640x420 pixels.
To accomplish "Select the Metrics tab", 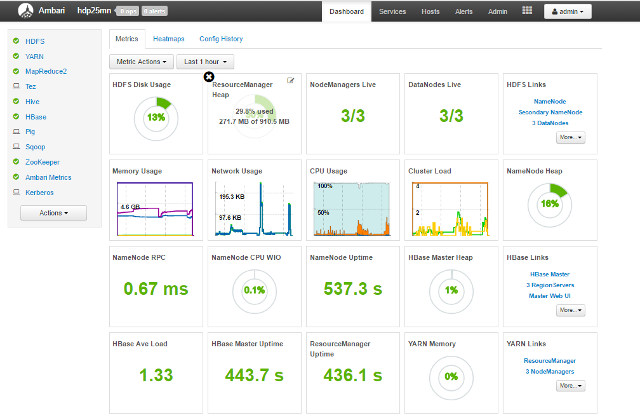I will [127, 39].
